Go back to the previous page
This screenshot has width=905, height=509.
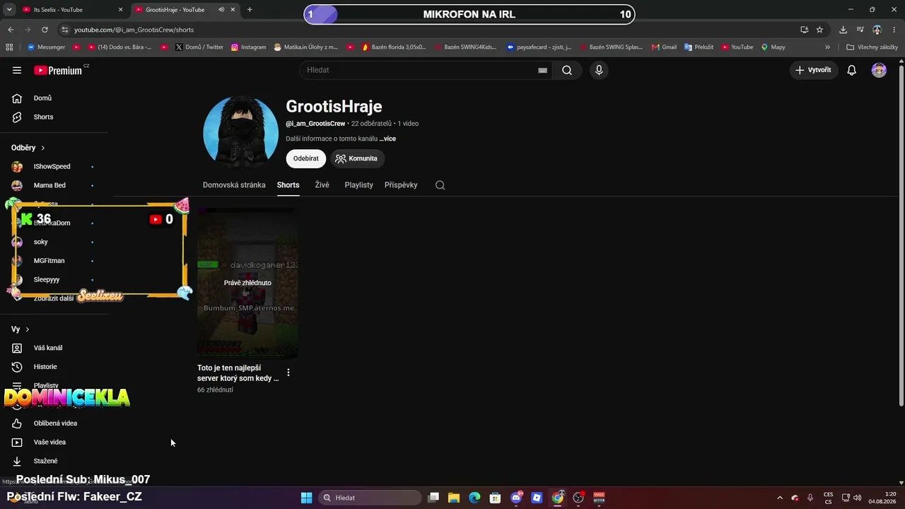[11, 30]
